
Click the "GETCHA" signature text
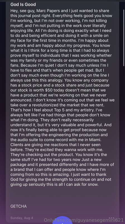pos(18,206)
